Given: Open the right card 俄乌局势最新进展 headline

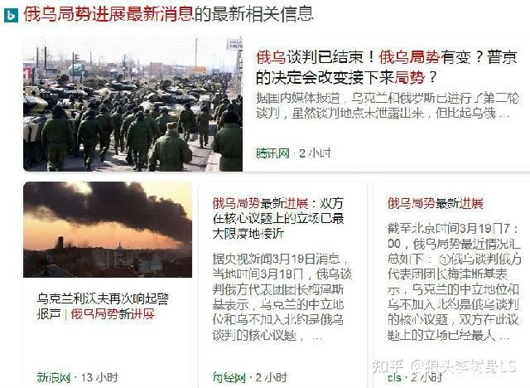Looking at the screenshot, I should pos(436,203).
